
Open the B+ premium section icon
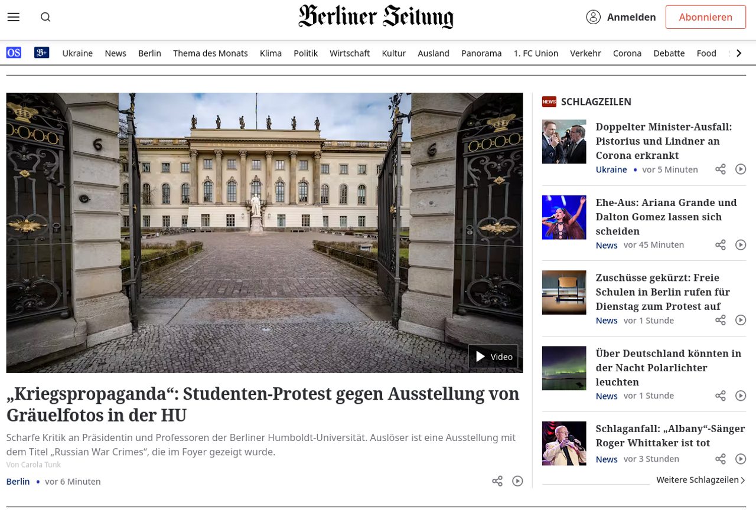click(42, 53)
